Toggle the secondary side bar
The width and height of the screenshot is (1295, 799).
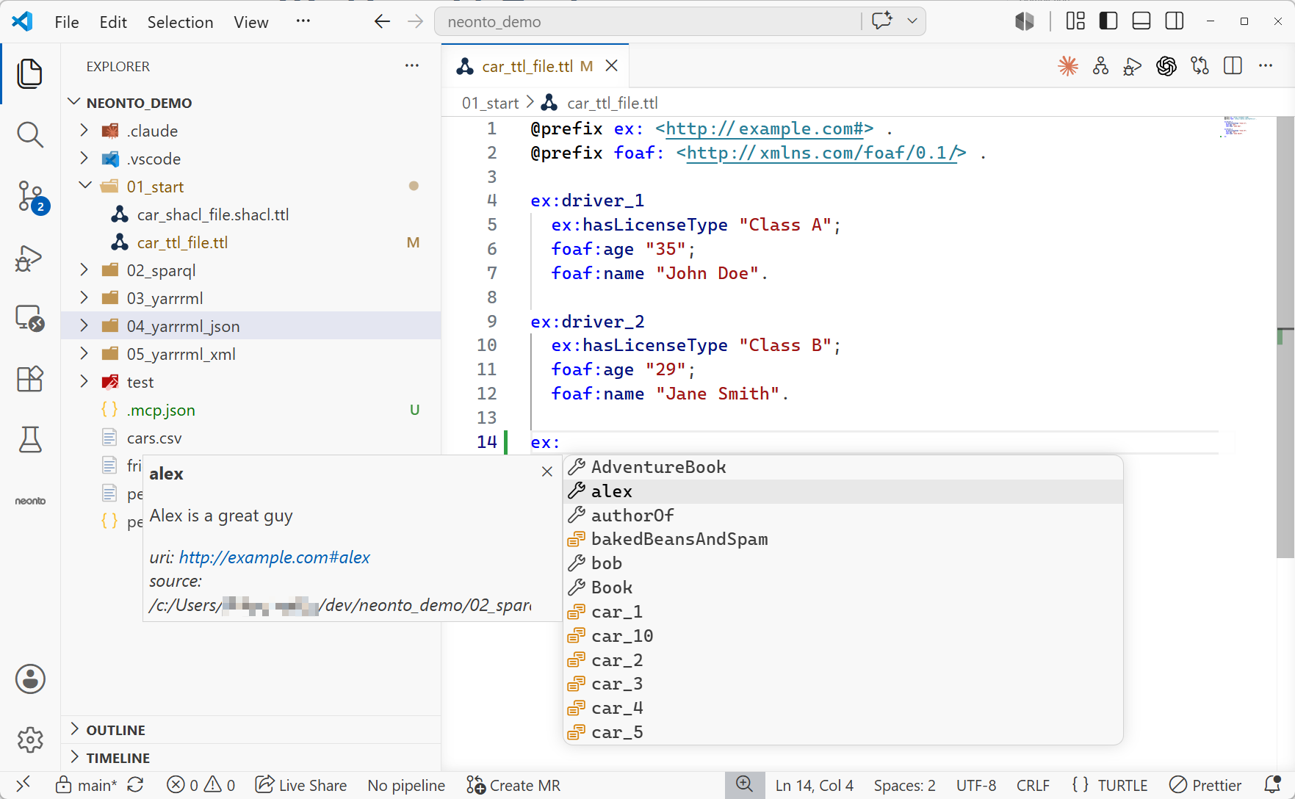click(x=1175, y=21)
